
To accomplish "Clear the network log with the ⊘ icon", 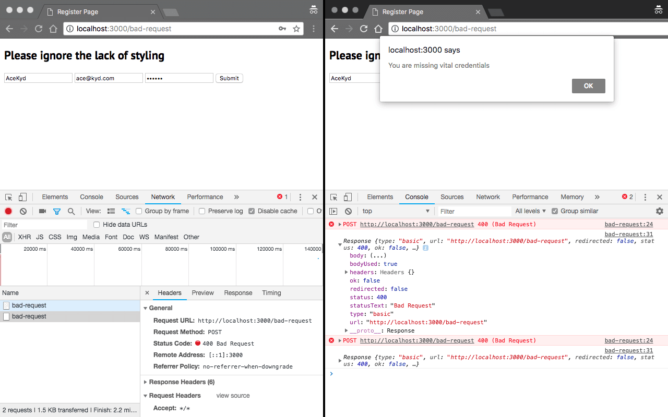I will (x=22, y=211).
